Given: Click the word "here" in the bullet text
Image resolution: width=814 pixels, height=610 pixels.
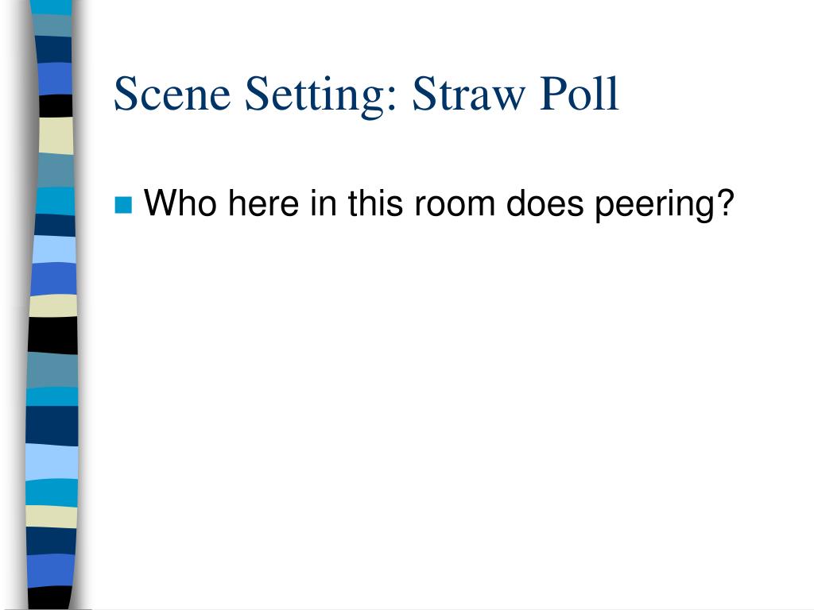Looking at the screenshot, I should click(x=263, y=203).
